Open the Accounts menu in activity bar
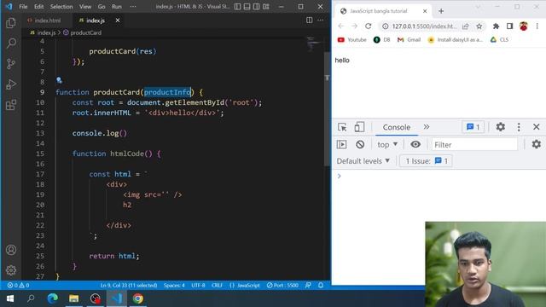Viewport: 546px width, 307px height. tap(11, 250)
